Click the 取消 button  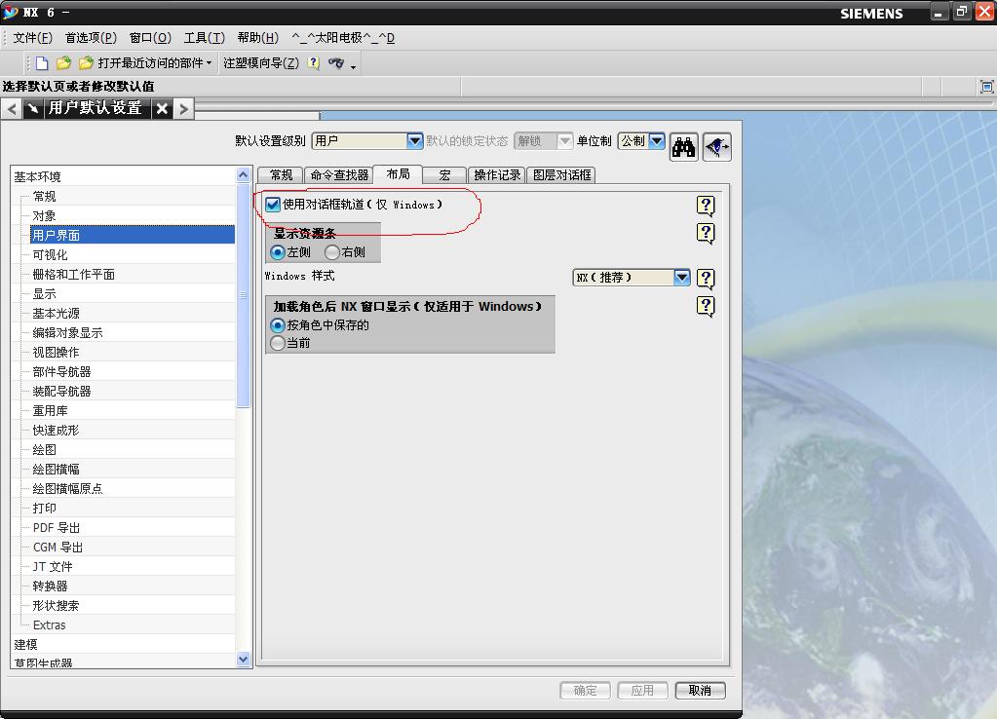click(x=700, y=691)
